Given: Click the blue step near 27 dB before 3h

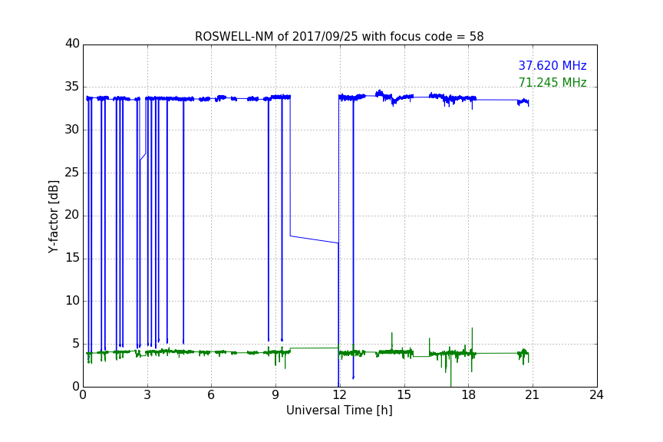Looking at the screenshot, I should coord(143,157).
